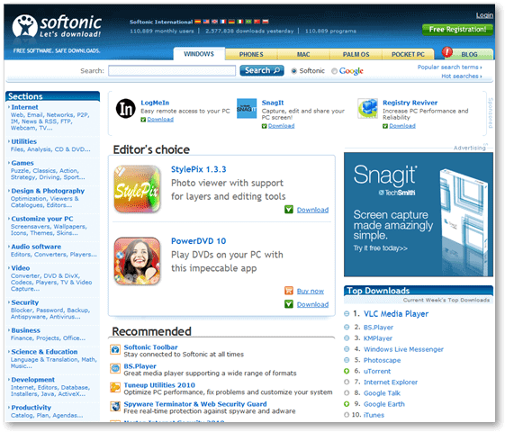This screenshot has height=432, width=505.
Task: Click the Brazilian flag icon
Action: pos(248,22)
